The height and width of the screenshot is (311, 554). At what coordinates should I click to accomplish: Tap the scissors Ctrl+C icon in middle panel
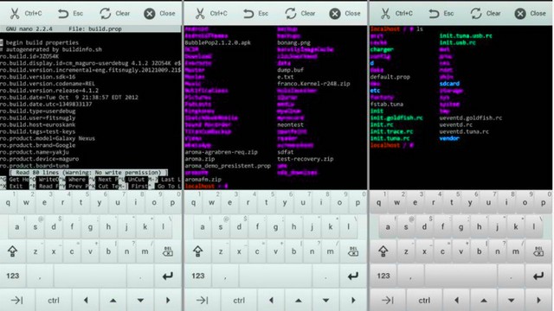[x=200, y=14]
